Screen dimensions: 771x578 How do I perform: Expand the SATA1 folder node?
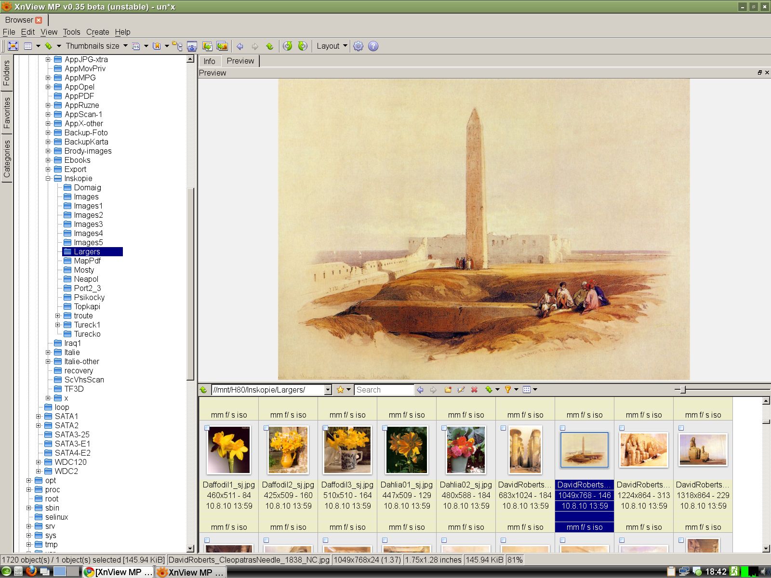(x=39, y=417)
